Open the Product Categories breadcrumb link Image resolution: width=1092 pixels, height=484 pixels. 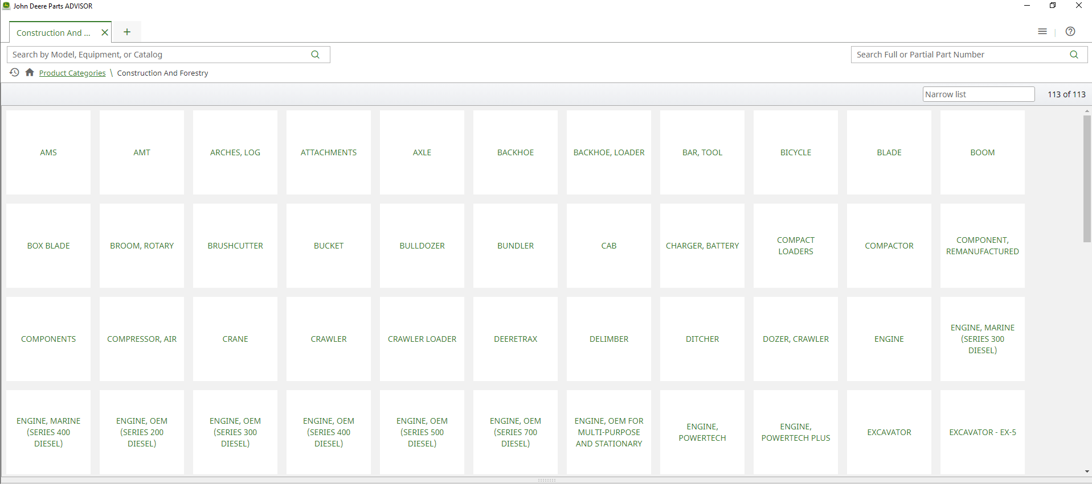click(72, 73)
